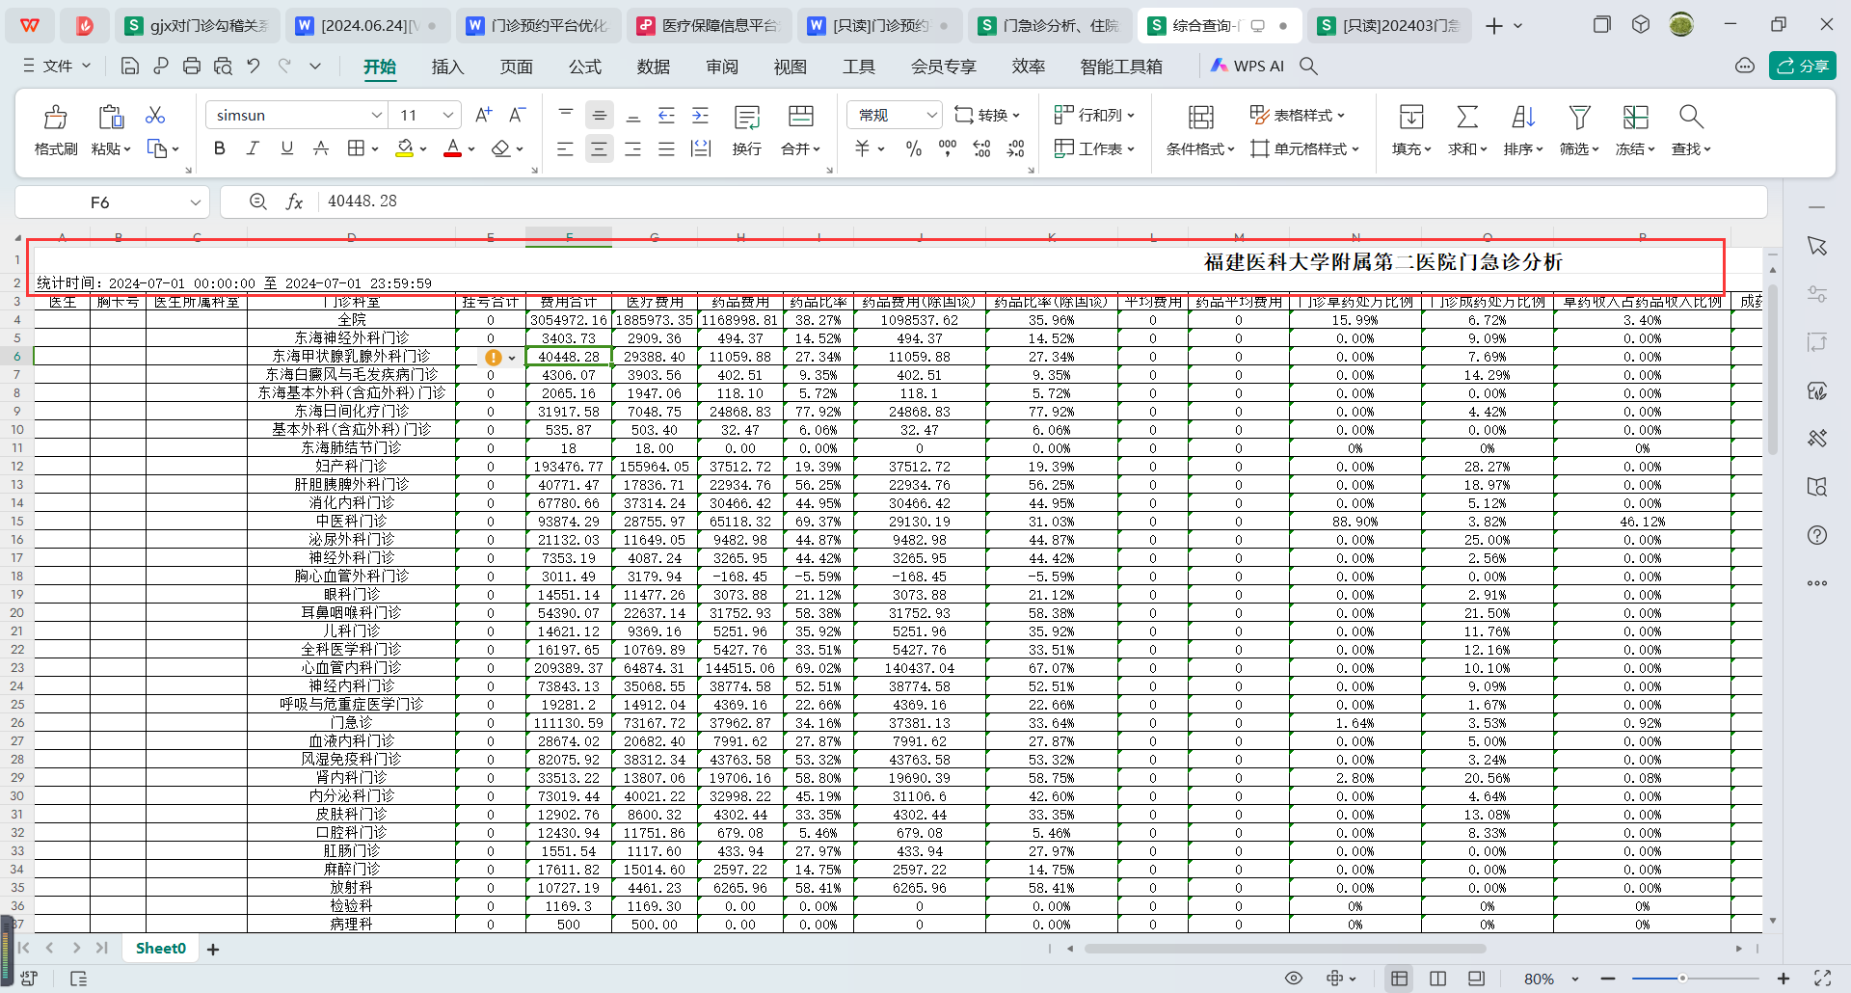Click the fx insert function icon
1851x993 pixels.
295,201
